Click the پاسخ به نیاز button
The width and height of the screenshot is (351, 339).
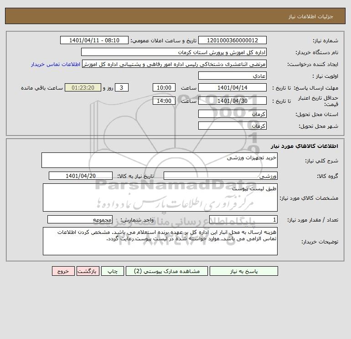pos(243,271)
